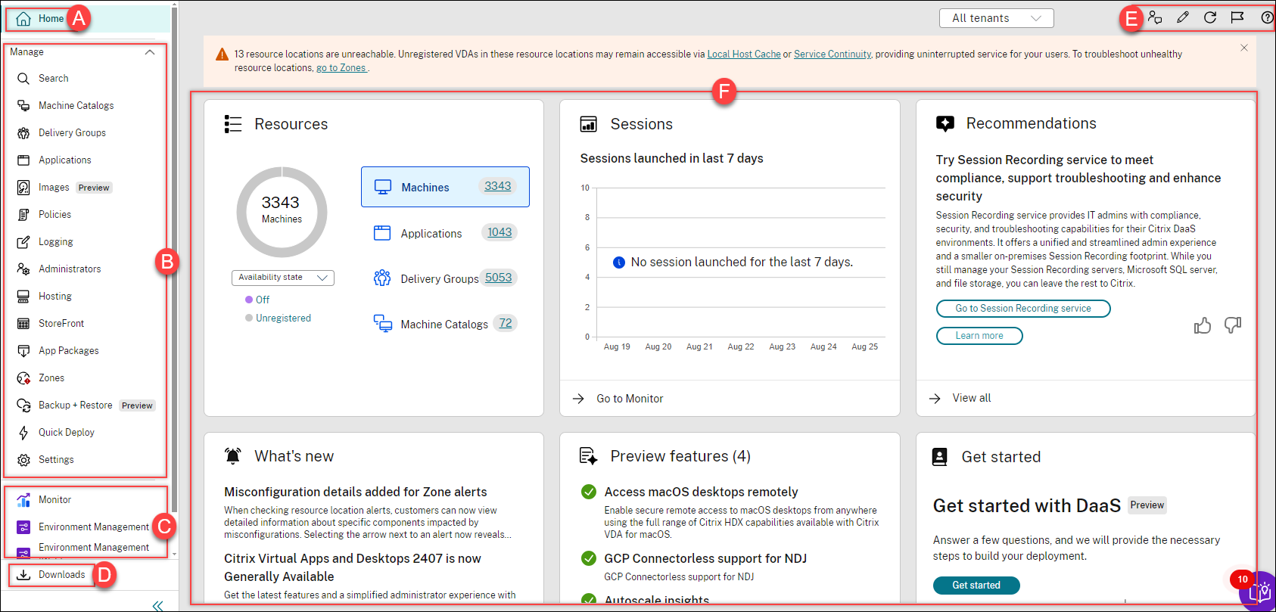The height and width of the screenshot is (612, 1276).
Task: Open the Availability state dropdown
Action: [x=283, y=278]
